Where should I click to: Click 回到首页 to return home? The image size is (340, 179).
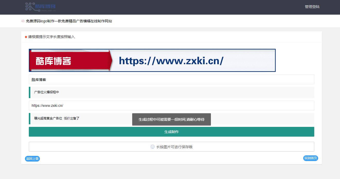point(310,158)
